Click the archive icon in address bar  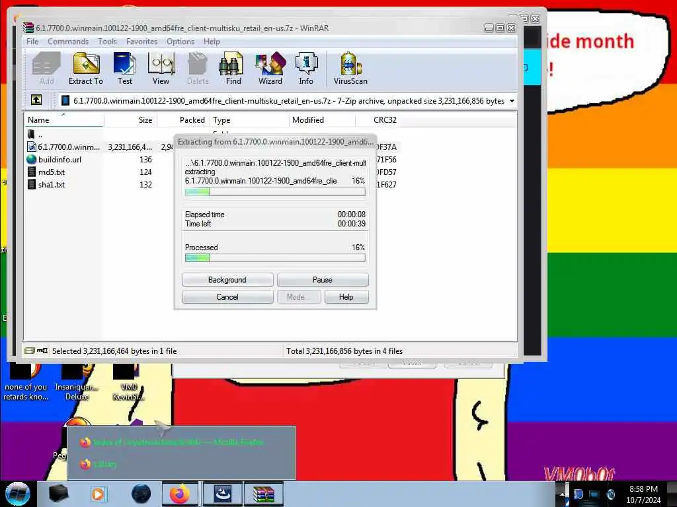pos(65,100)
